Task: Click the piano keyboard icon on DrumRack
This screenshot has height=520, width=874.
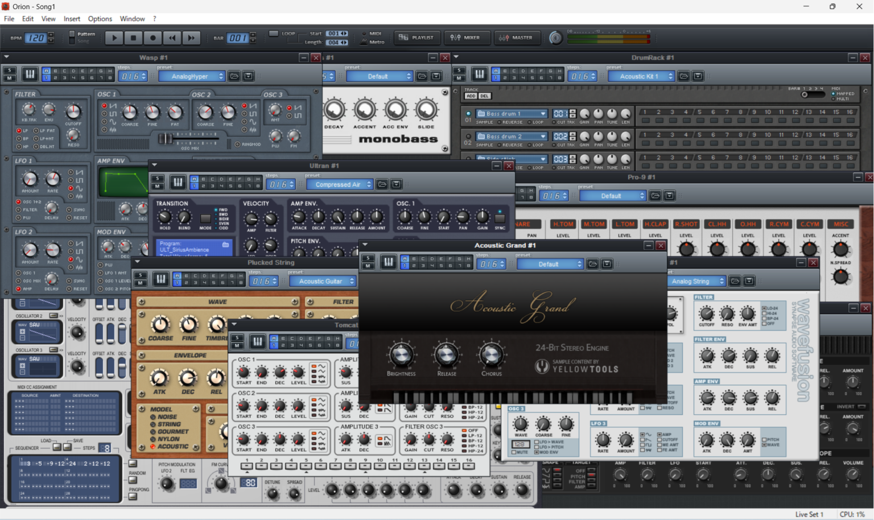Action: tap(480, 75)
